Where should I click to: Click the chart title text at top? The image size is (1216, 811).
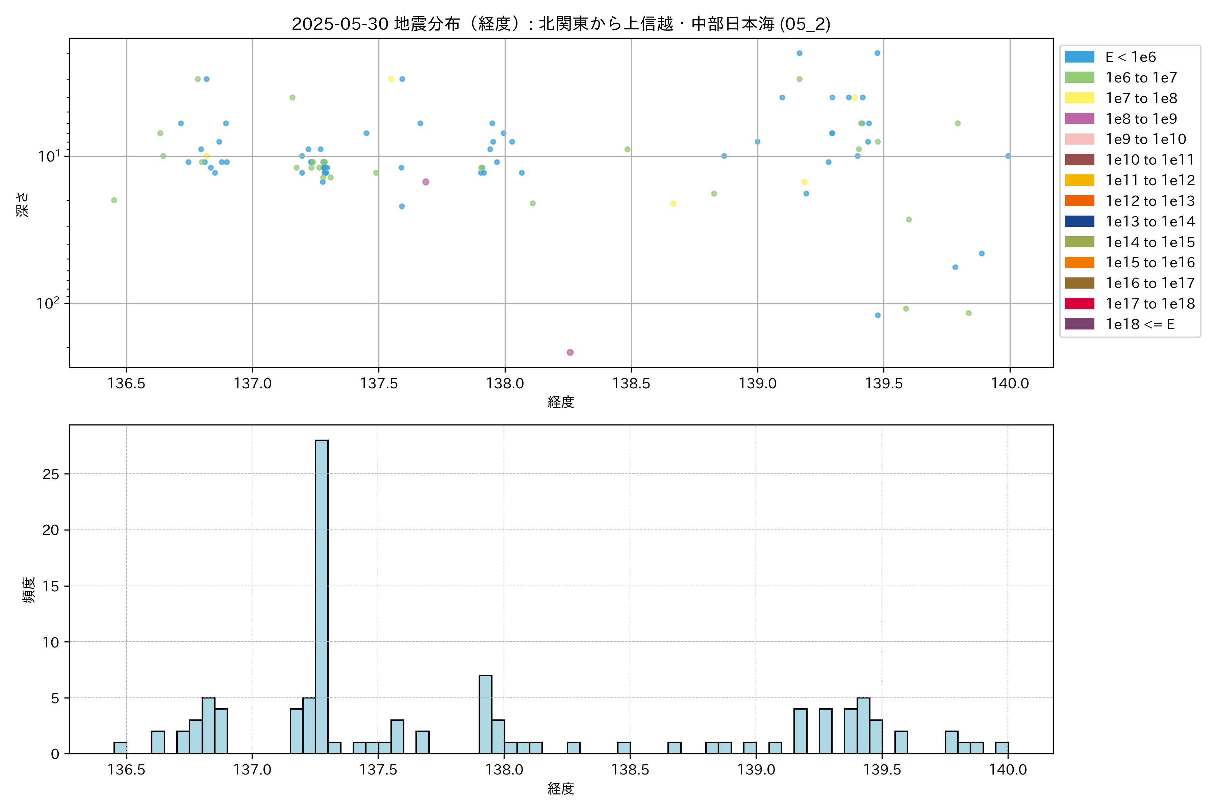[561, 24]
